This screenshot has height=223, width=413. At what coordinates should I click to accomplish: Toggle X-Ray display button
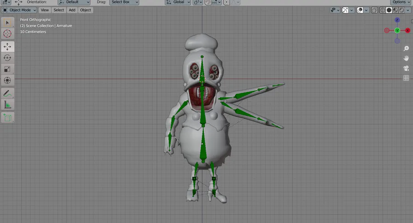374,10
